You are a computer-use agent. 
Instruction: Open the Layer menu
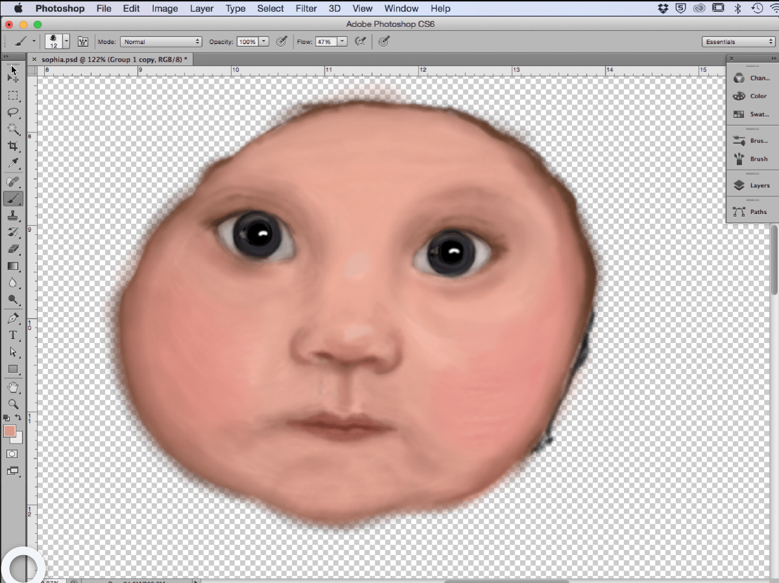click(x=202, y=8)
